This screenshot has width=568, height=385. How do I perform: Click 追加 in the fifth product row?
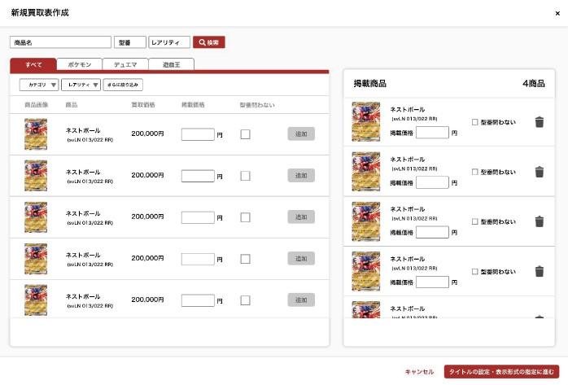coord(301,300)
